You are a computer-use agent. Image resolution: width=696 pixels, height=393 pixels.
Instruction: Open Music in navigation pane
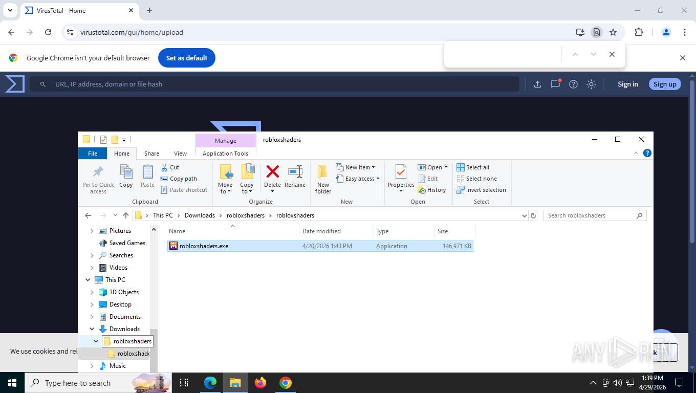(x=117, y=366)
